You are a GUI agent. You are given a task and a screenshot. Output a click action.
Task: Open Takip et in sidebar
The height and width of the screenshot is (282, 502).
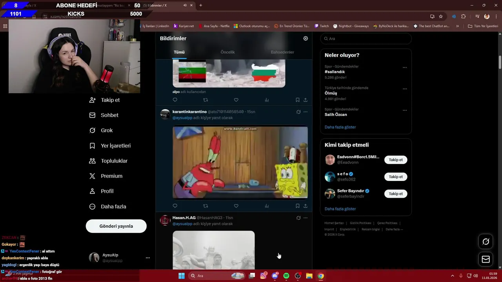coord(105,100)
